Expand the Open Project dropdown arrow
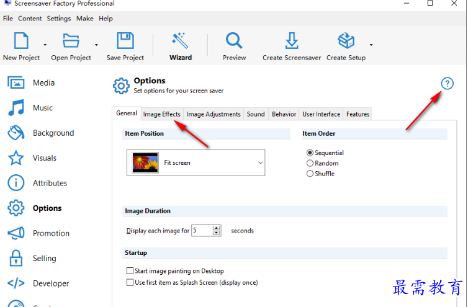The image size is (468, 307). click(96, 45)
